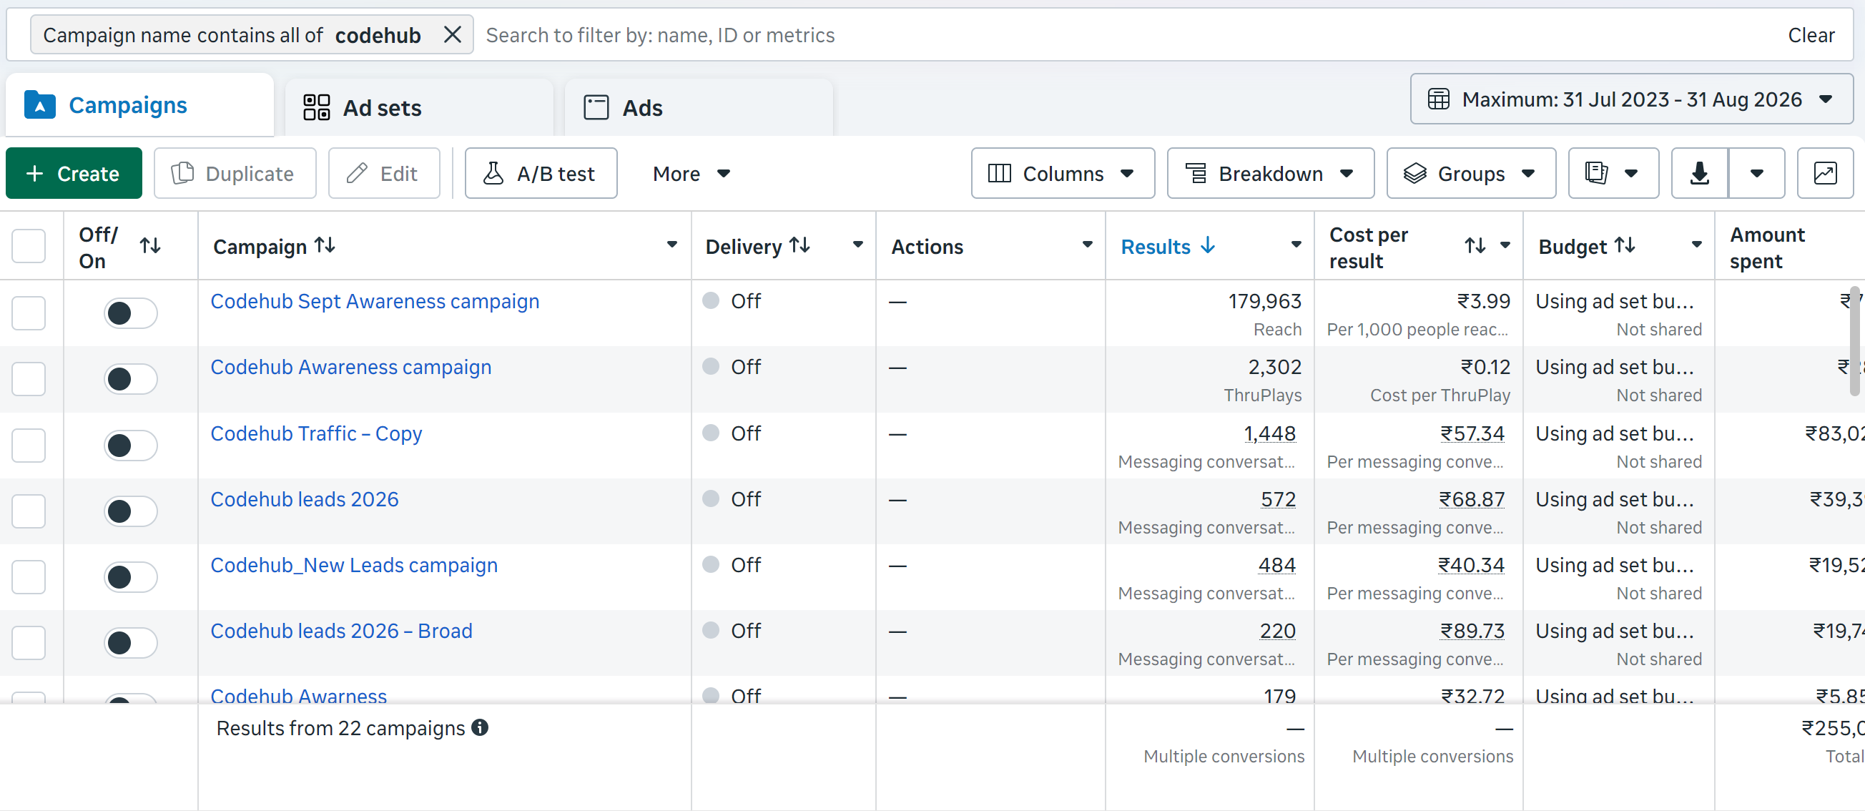This screenshot has height=811, width=1865.
Task: Click the Campaigns folder icon
Action: click(40, 105)
